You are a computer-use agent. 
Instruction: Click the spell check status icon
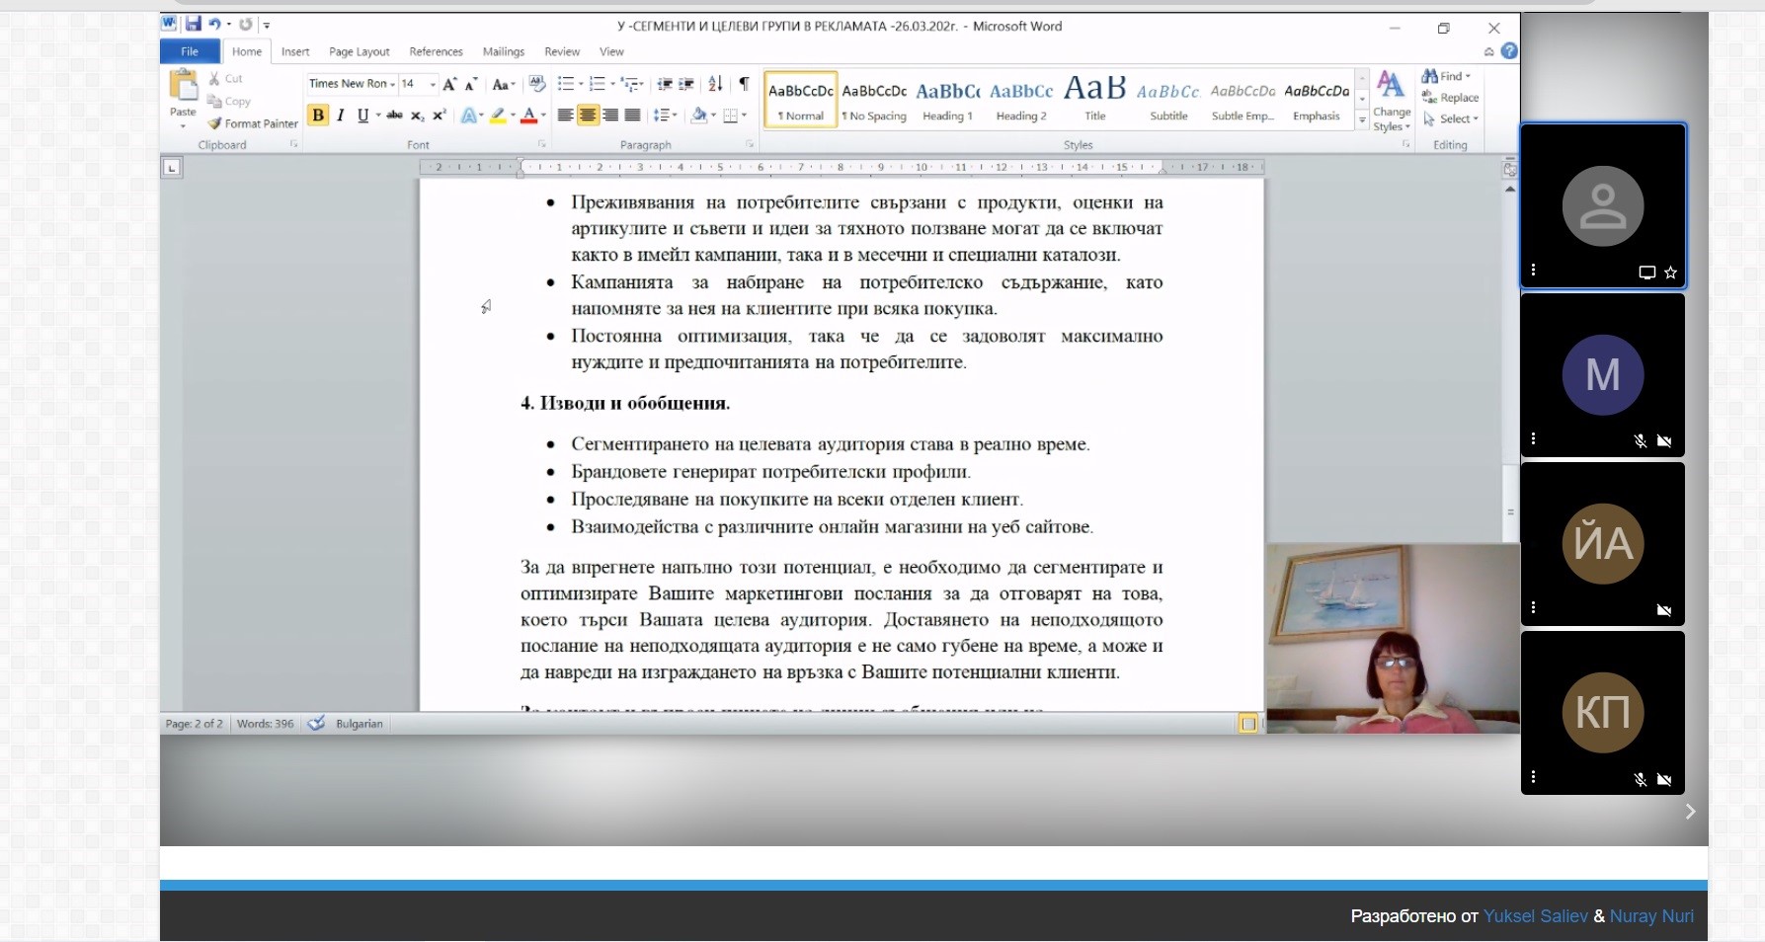316,724
